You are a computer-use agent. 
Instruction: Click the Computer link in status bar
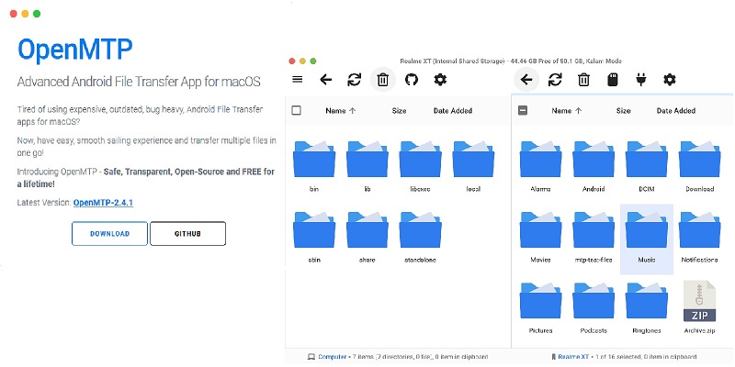tap(333, 357)
